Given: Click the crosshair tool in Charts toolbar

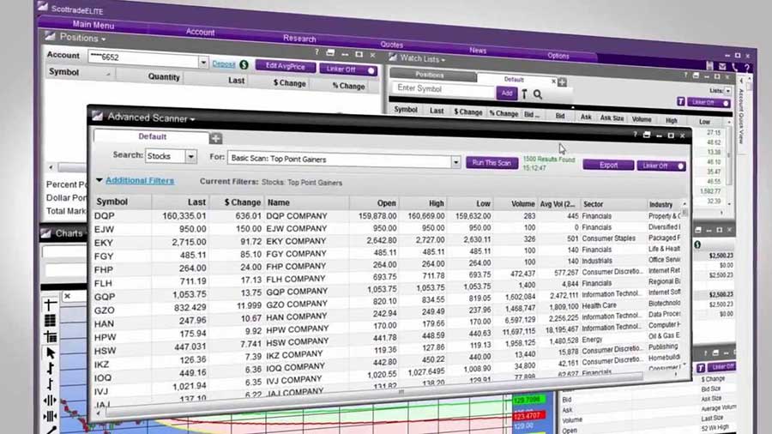Looking at the screenshot, I should pos(50,305).
